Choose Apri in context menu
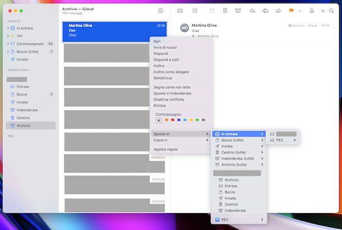The width and height of the screenshot is (342, 230). (181, 41)
